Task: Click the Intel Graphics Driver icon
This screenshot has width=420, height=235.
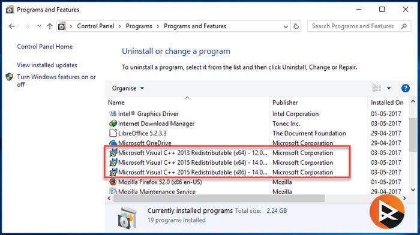Action: 113,113
